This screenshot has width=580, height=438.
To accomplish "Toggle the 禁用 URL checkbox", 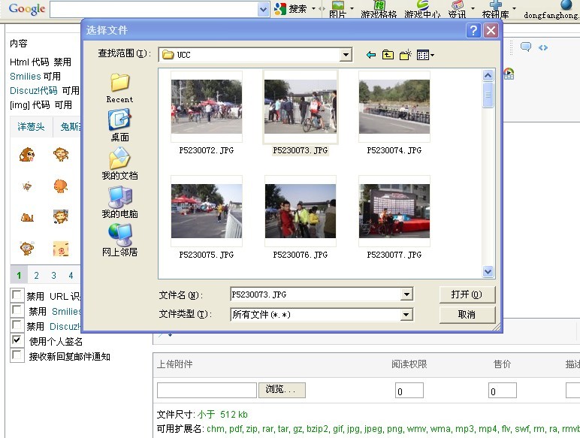I will tap(17, 296).
